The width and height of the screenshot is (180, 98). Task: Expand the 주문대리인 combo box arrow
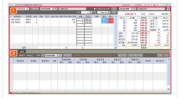[x=28, y=9]
